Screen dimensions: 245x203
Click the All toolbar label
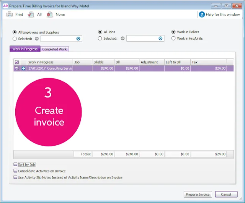[x=39, y=15]
